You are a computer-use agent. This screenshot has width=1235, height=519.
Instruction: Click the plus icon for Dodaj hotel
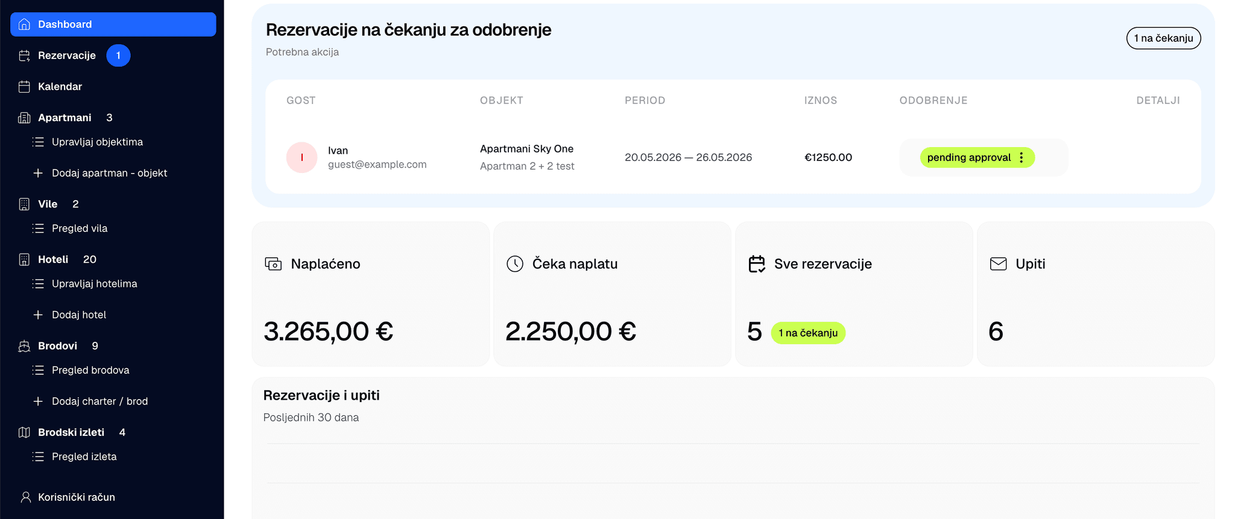click(x=38, y=315)
